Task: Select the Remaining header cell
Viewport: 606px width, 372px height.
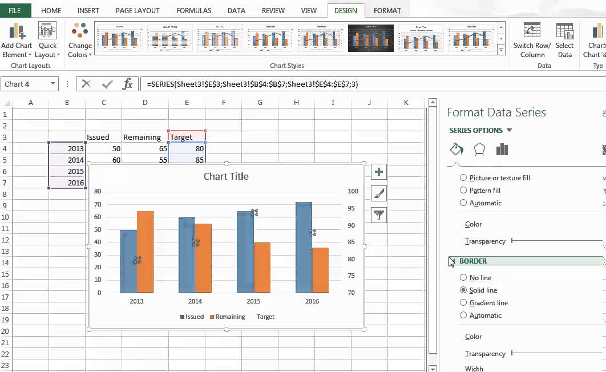Action: [x=146, y=137]
